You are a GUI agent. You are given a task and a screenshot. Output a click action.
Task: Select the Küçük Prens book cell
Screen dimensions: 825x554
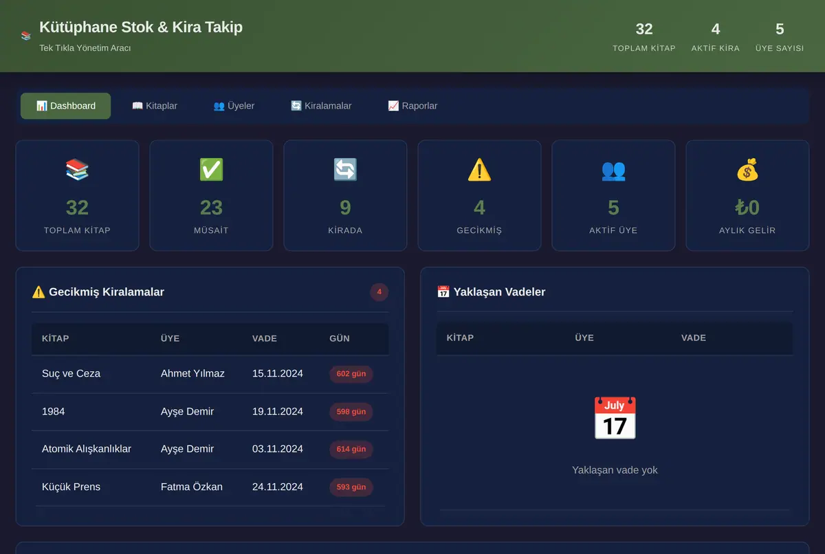click(x=71, y=487)
